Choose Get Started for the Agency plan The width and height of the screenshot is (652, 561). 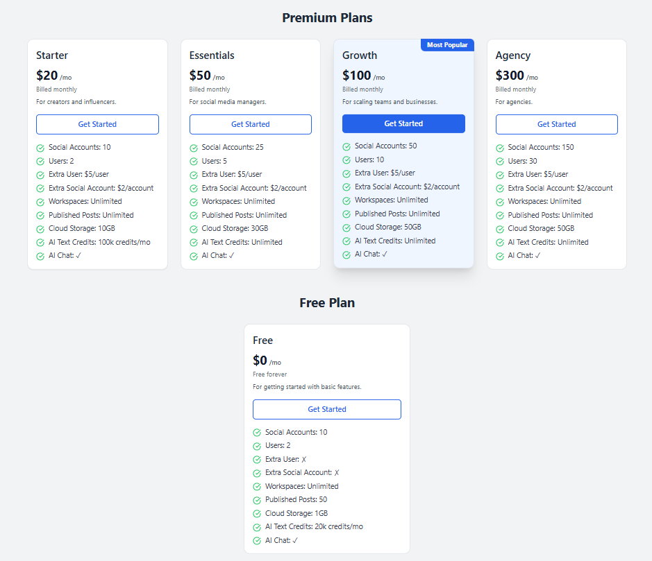(x=556, y=124)
